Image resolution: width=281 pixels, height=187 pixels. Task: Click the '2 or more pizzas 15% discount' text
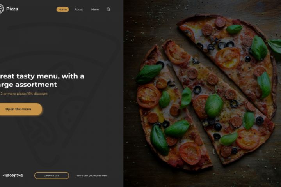(24, 93)
